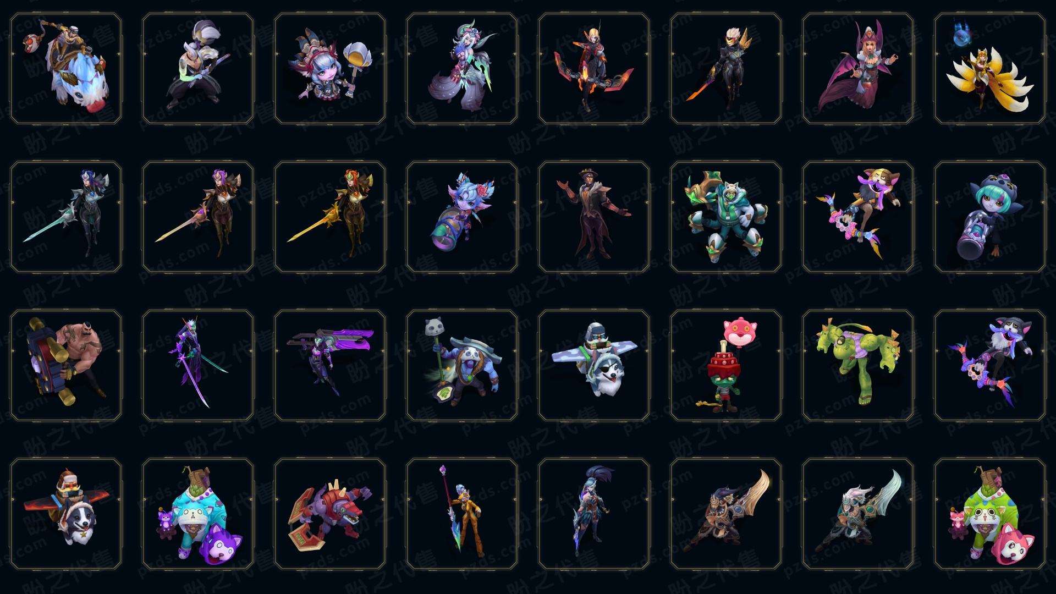Viewport: 1056px width, 594px height.
Task: Click the green armored cat robot skin
Action: [725, 217]
